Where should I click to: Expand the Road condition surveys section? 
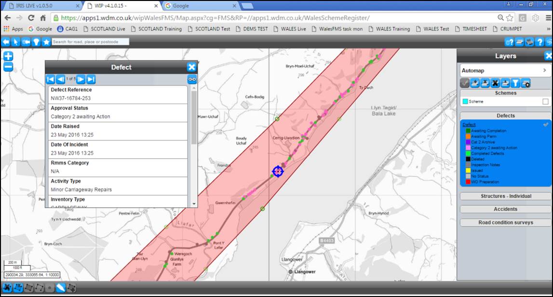[x=506, y=223]
